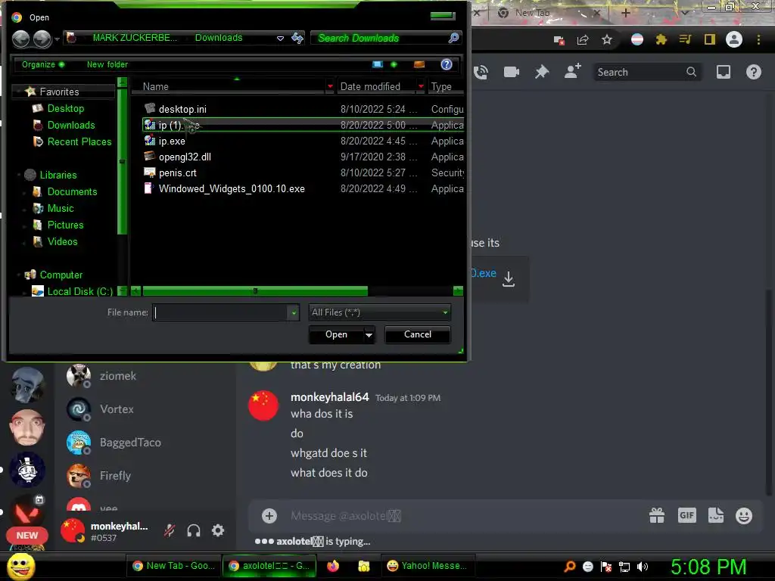Open Chrome profile avatar

(734, 39)
